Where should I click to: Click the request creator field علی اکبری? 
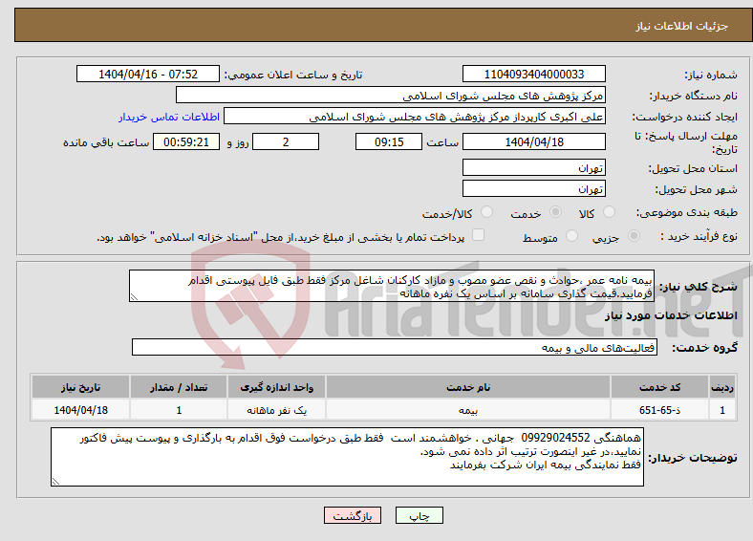point(415,117)
